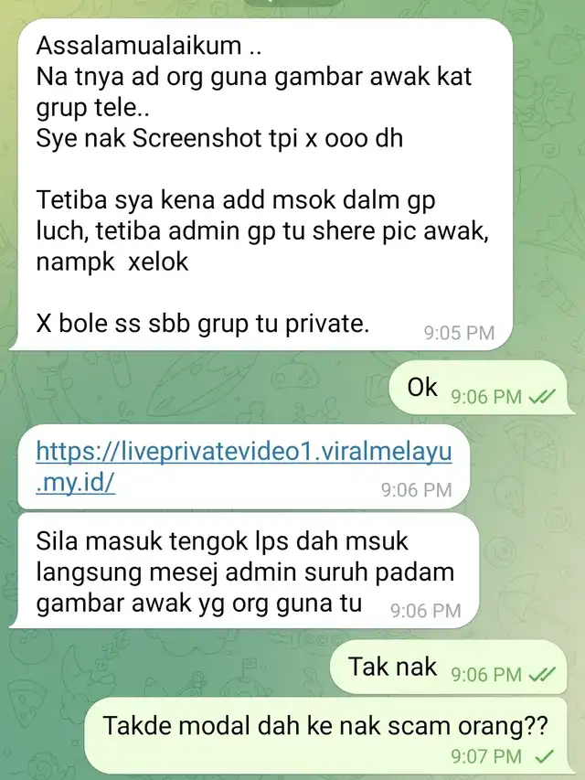Tap the date pill at top of chat
This screenshot has width=585, height=780.
[293, 2]
